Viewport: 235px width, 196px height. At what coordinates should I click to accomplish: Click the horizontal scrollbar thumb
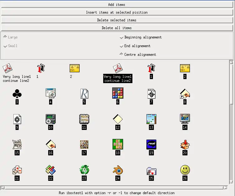(x=114, y=188)
